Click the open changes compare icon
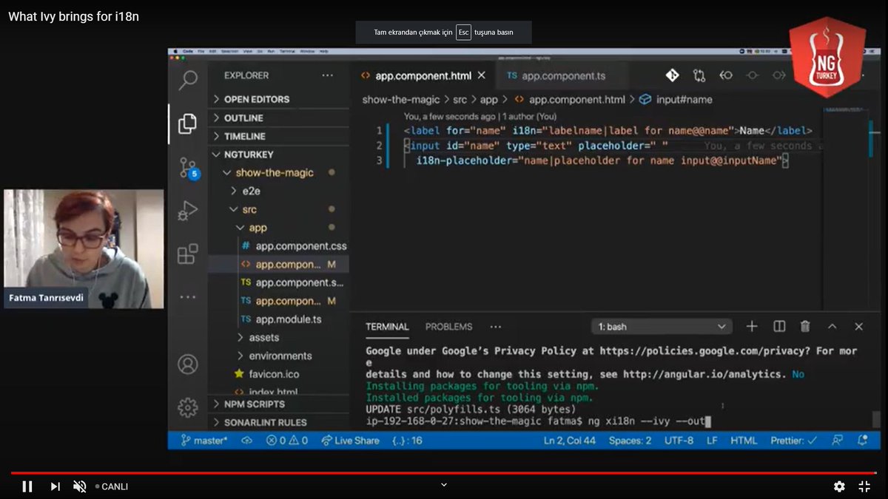This screenshot has height=499, width=888. click(699, 75)
